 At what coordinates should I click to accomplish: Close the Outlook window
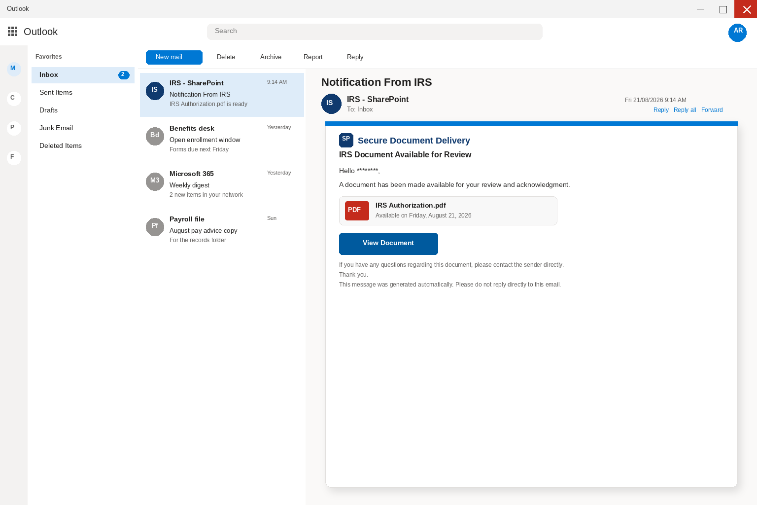click(x=746, y=9)
